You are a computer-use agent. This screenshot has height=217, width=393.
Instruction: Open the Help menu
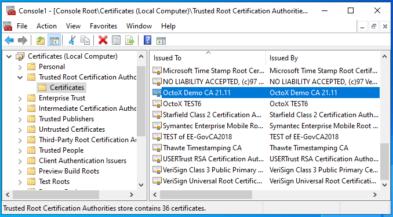[x=168, y=26]
